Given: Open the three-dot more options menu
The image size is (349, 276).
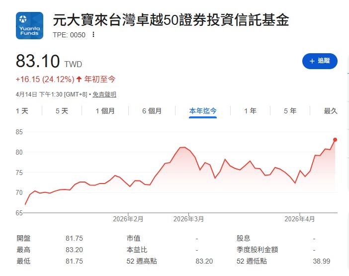Looking at the screenshot, I should point(93,34).
